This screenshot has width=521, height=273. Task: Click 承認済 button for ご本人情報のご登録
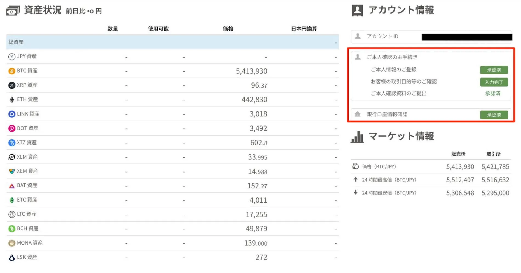click(494, 70)
